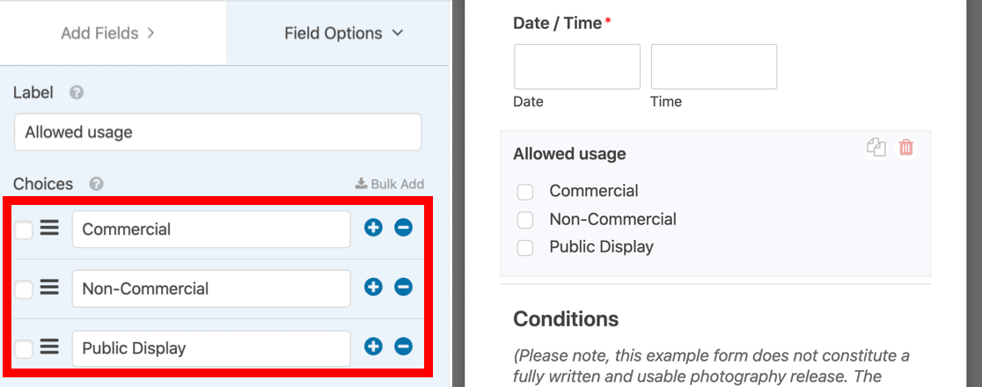982x387 pixels.
Task: Open the Add Fields tab
Action: 107,33
